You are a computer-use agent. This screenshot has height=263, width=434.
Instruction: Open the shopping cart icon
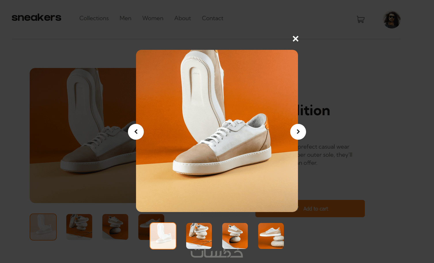[361, 19]
